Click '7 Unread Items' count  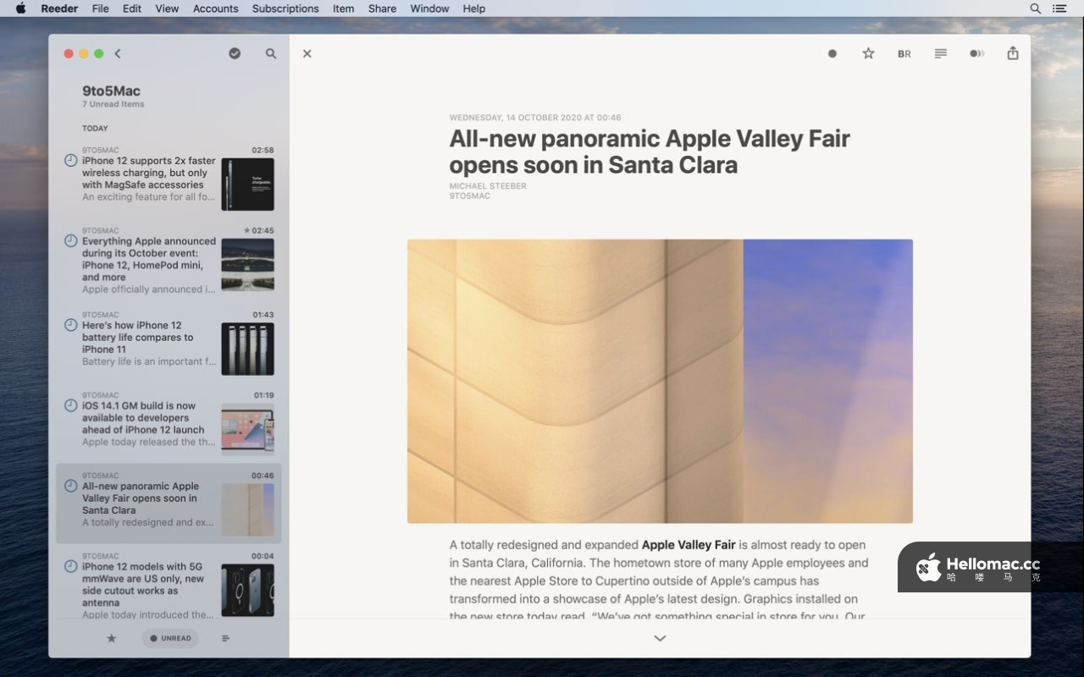tap(113, 104)
